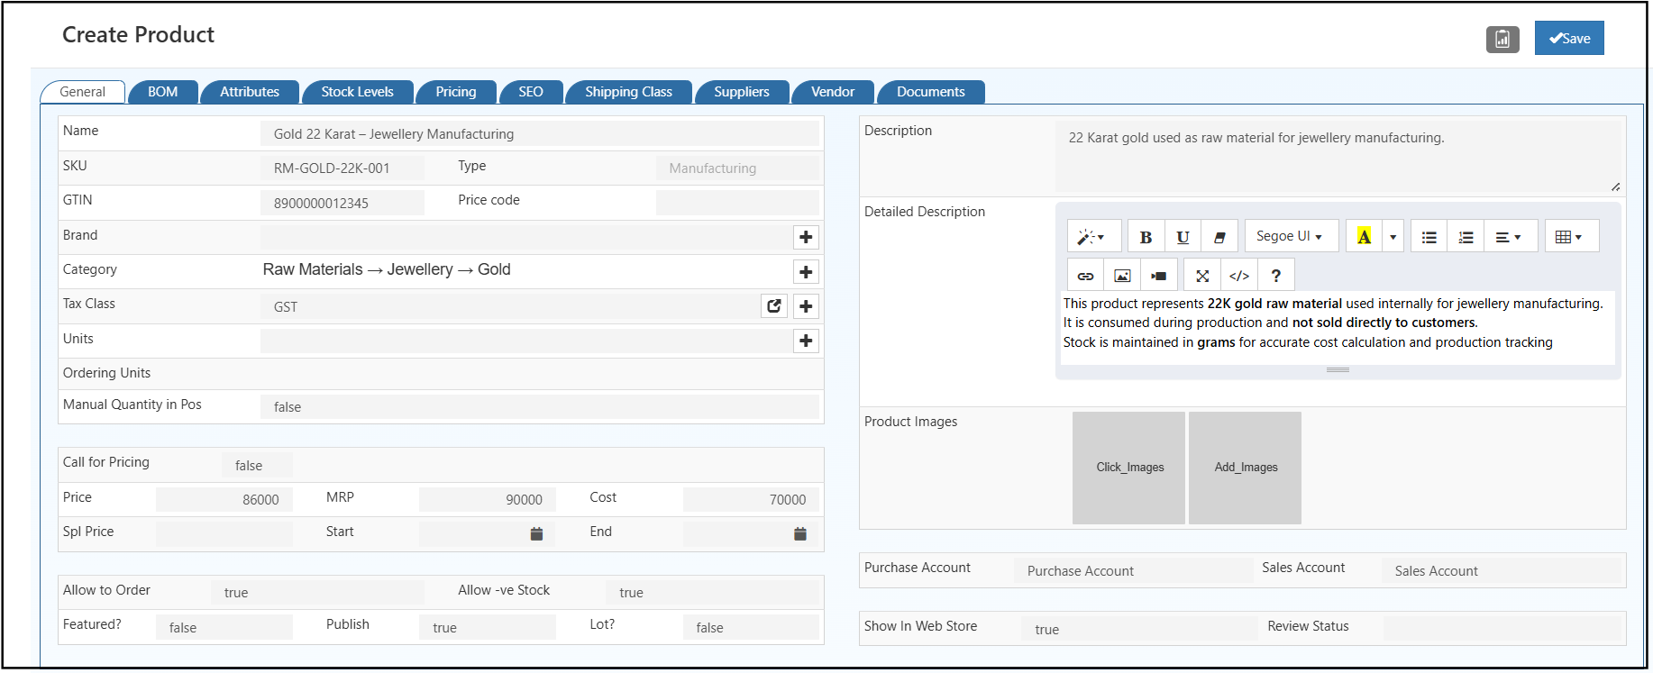Enter fullscreen mode in the editor
The image size is (1653, 673).
tap(1202, 276)
